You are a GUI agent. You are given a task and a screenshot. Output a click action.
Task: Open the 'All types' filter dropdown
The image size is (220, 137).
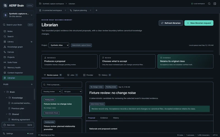point(72,92)
